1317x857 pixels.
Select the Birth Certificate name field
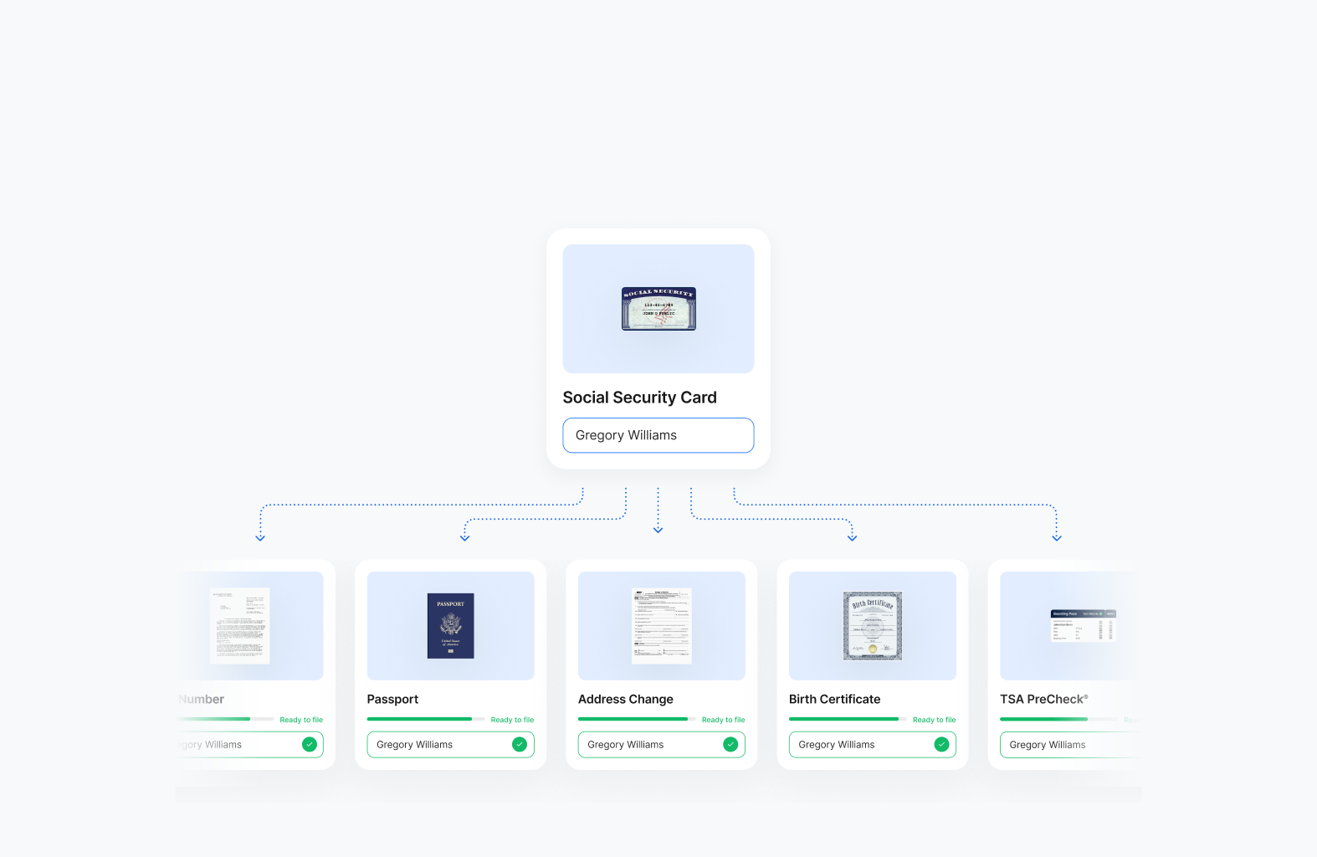coord(873,745)
